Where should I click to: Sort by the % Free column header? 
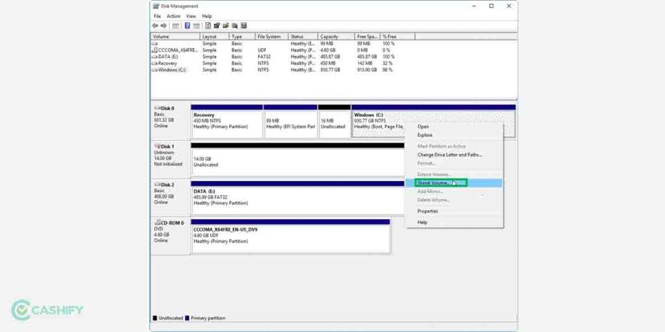[x=397, y=37]
